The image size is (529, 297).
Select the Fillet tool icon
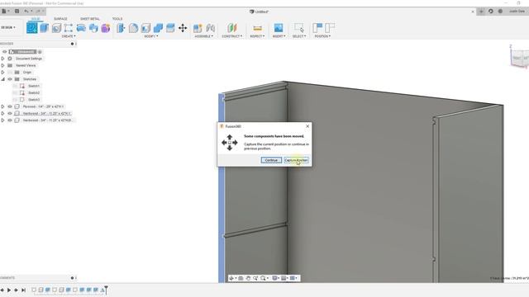133,28
